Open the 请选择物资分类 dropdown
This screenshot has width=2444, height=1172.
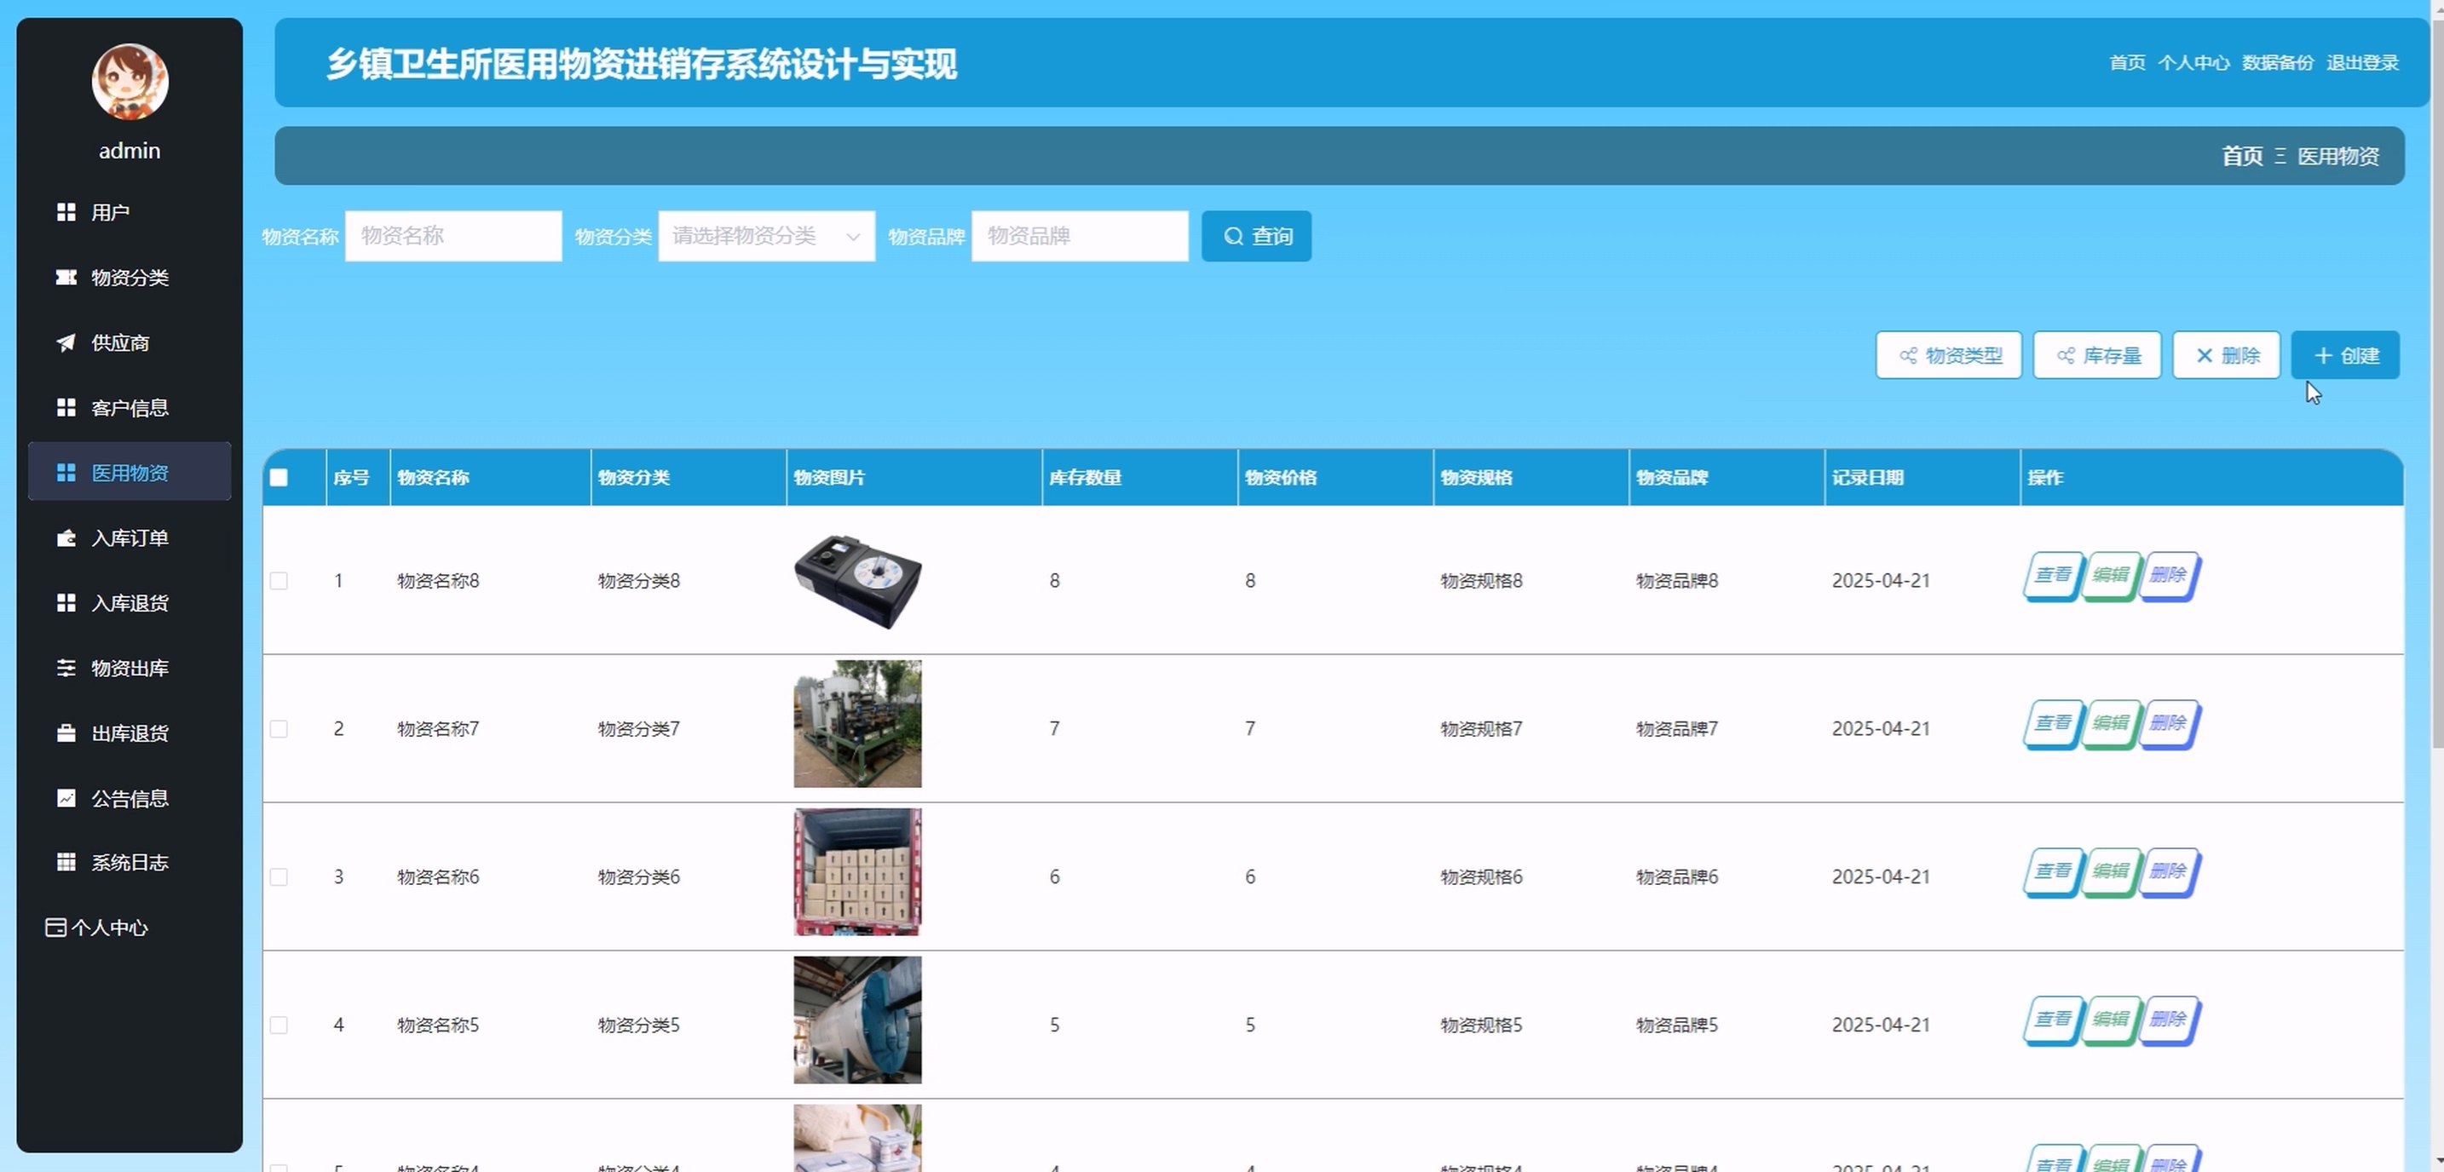765,236
